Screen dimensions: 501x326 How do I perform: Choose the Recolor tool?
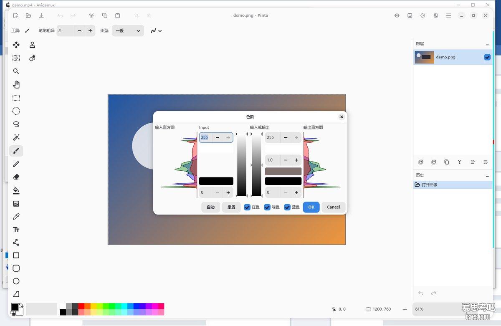pyautogui.click(x=32, y=58)
